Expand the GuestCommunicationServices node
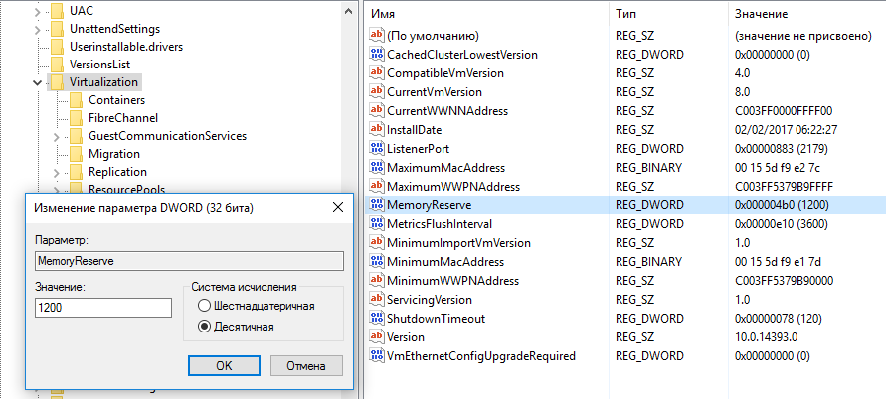The width and height of the screenshot is (886, 399). point(57,136)
